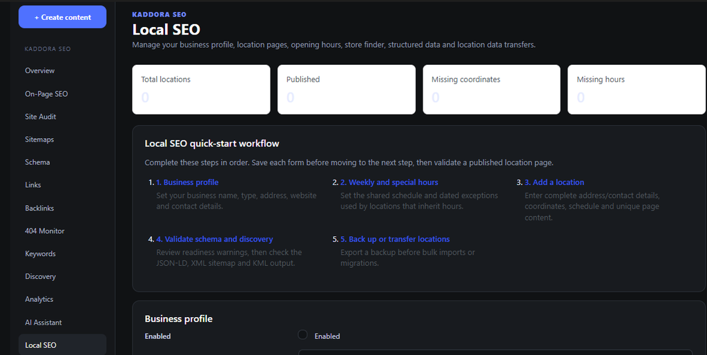Screen dimensions: 707x355
Task: Click the Published stat card
Action: coord(347,89)
